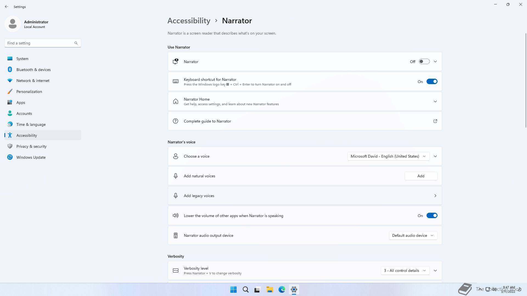Click the vertical scrollbar of Settings page
The width and height of the screenshot is (527, 296).
coord(526,80)
